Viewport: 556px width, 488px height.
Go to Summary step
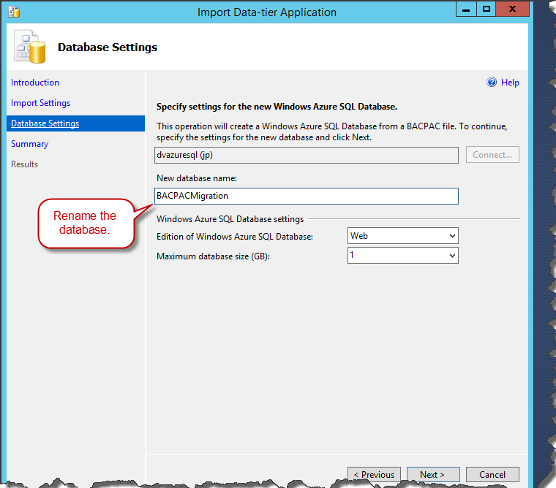(x=29, y=144)
